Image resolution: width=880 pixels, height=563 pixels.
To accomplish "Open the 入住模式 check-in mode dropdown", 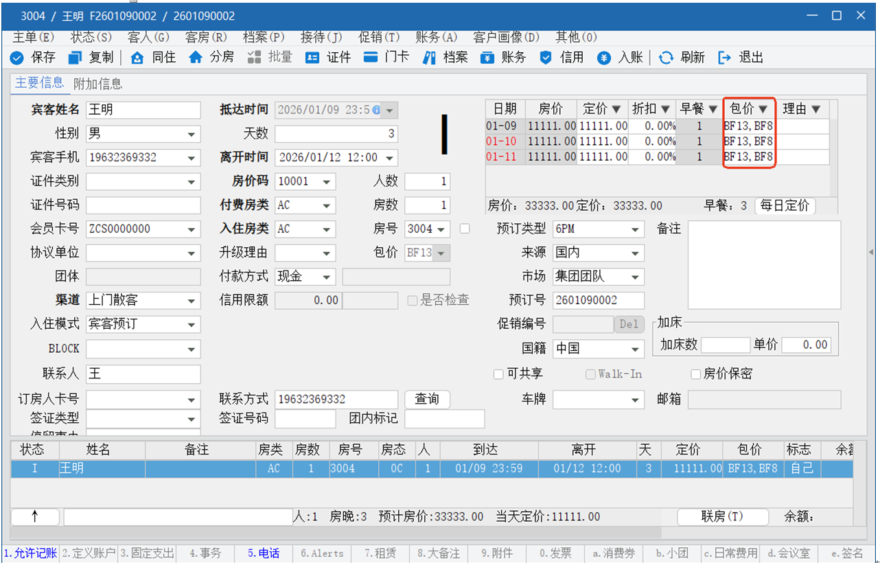I will click(x=192, y=323).
